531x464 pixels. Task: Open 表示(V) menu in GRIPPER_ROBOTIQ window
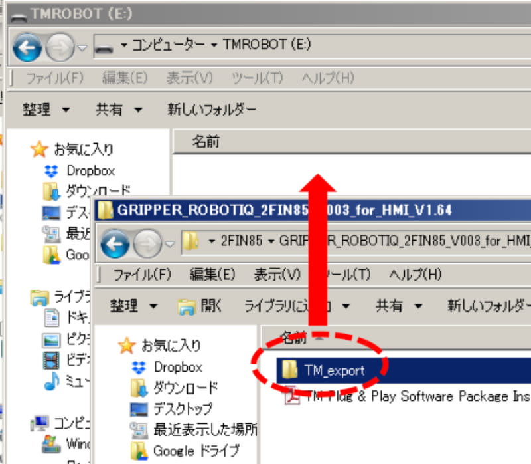click(277, 275)
